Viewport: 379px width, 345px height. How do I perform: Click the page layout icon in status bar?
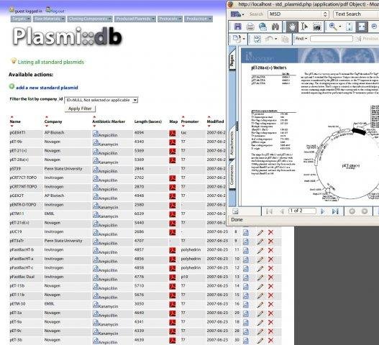[x=235, y=211]
